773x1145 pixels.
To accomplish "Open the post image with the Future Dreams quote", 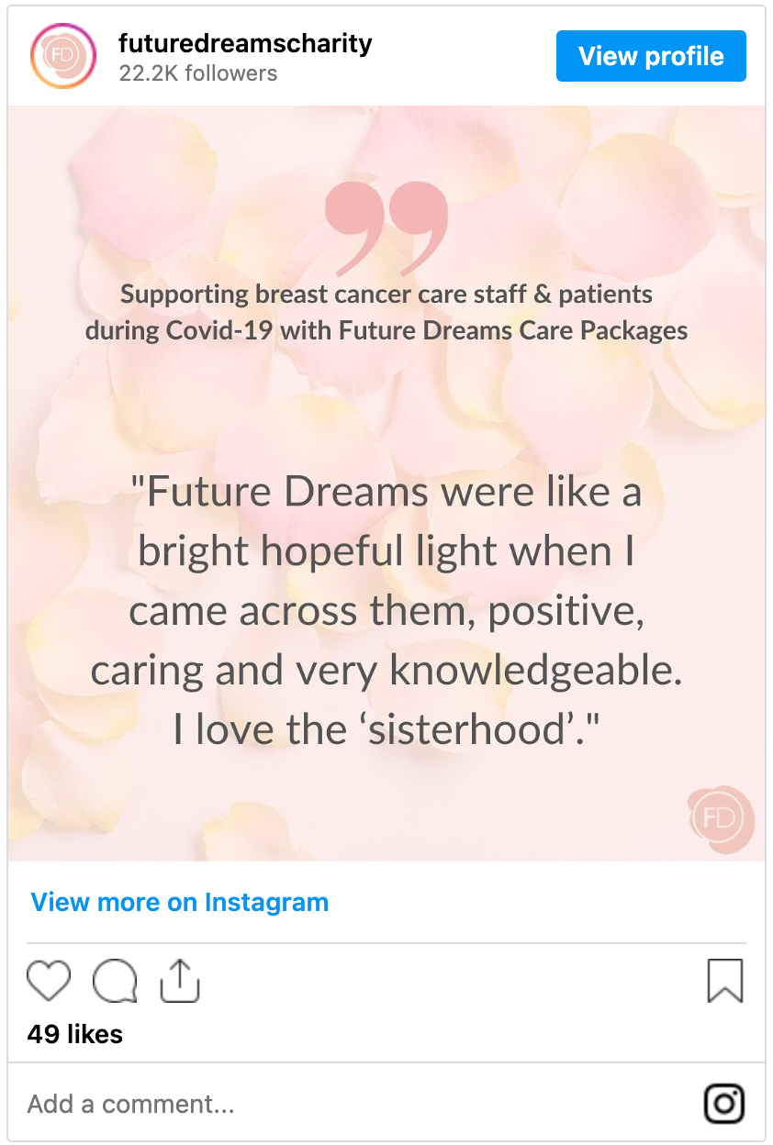I will pyautogui.click(x=386, y=484).
